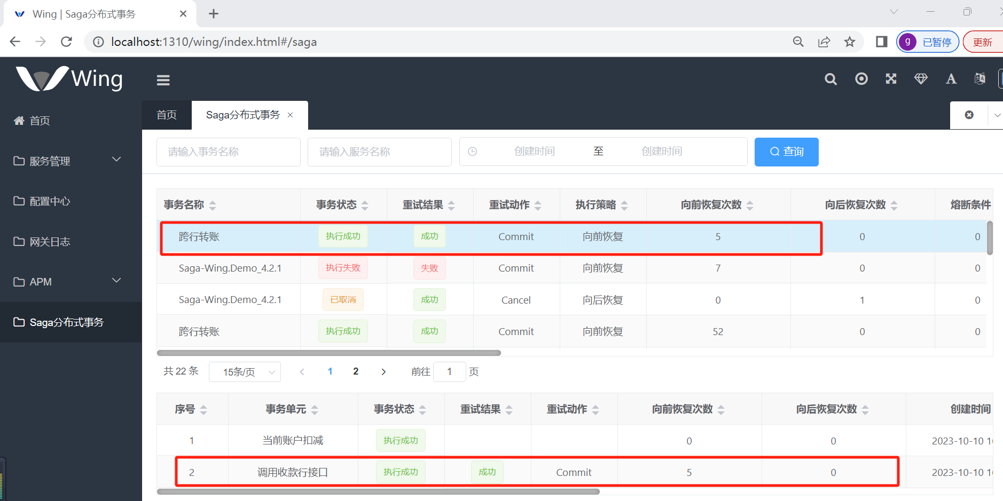Screen dimensions: 1003x501
Task: Click the 前往 page number input
Action: pyautogui.click(x=450, y=372)
